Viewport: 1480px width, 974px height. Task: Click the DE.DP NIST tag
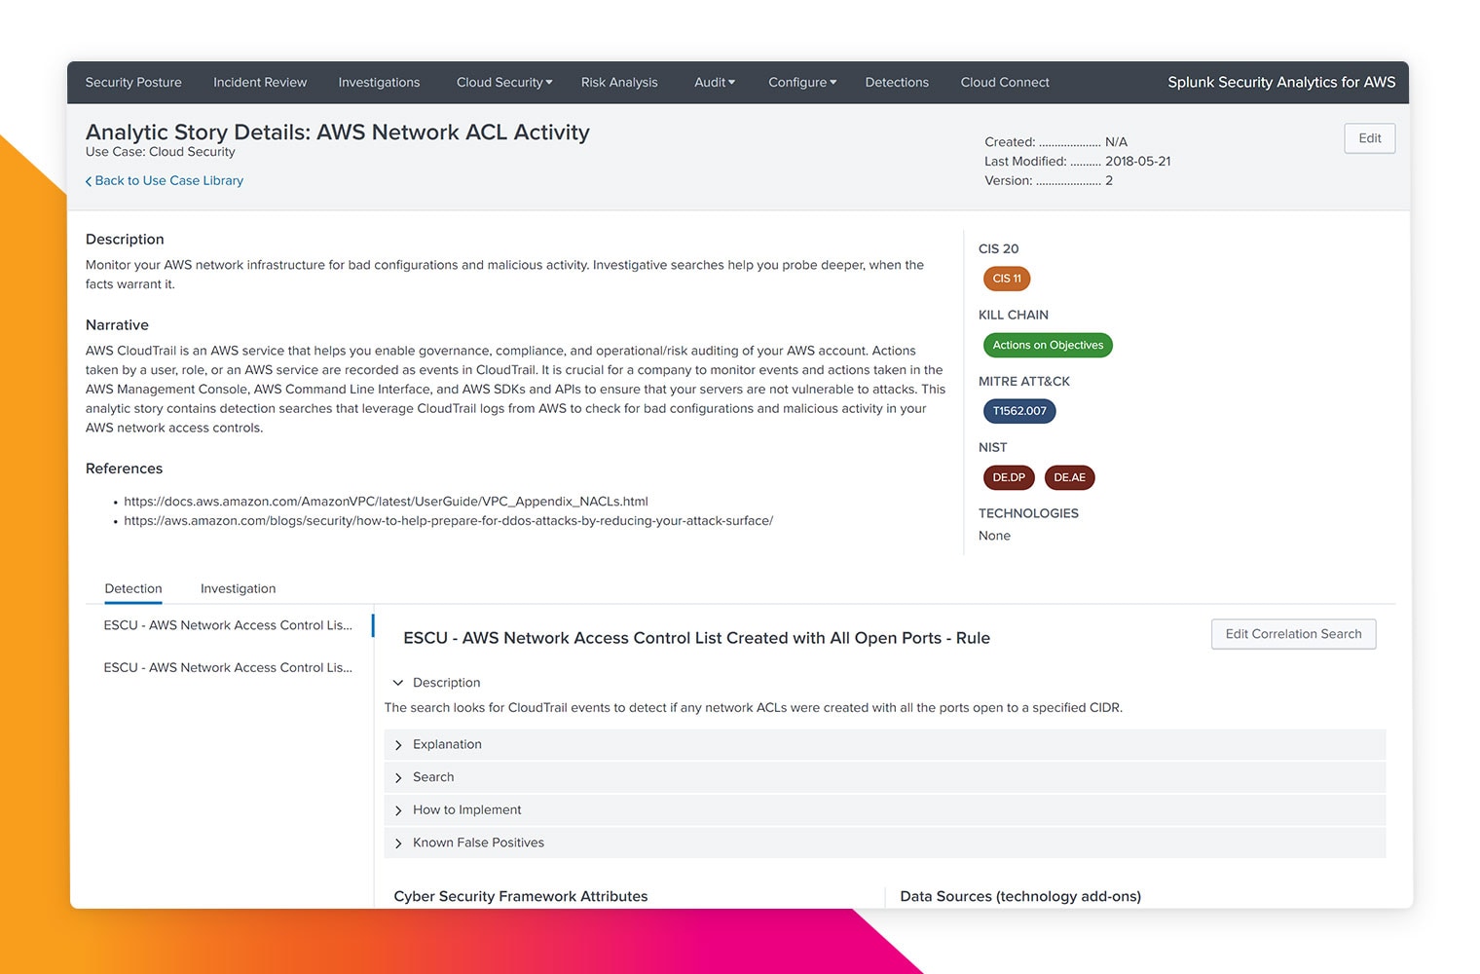point(1009,477)
